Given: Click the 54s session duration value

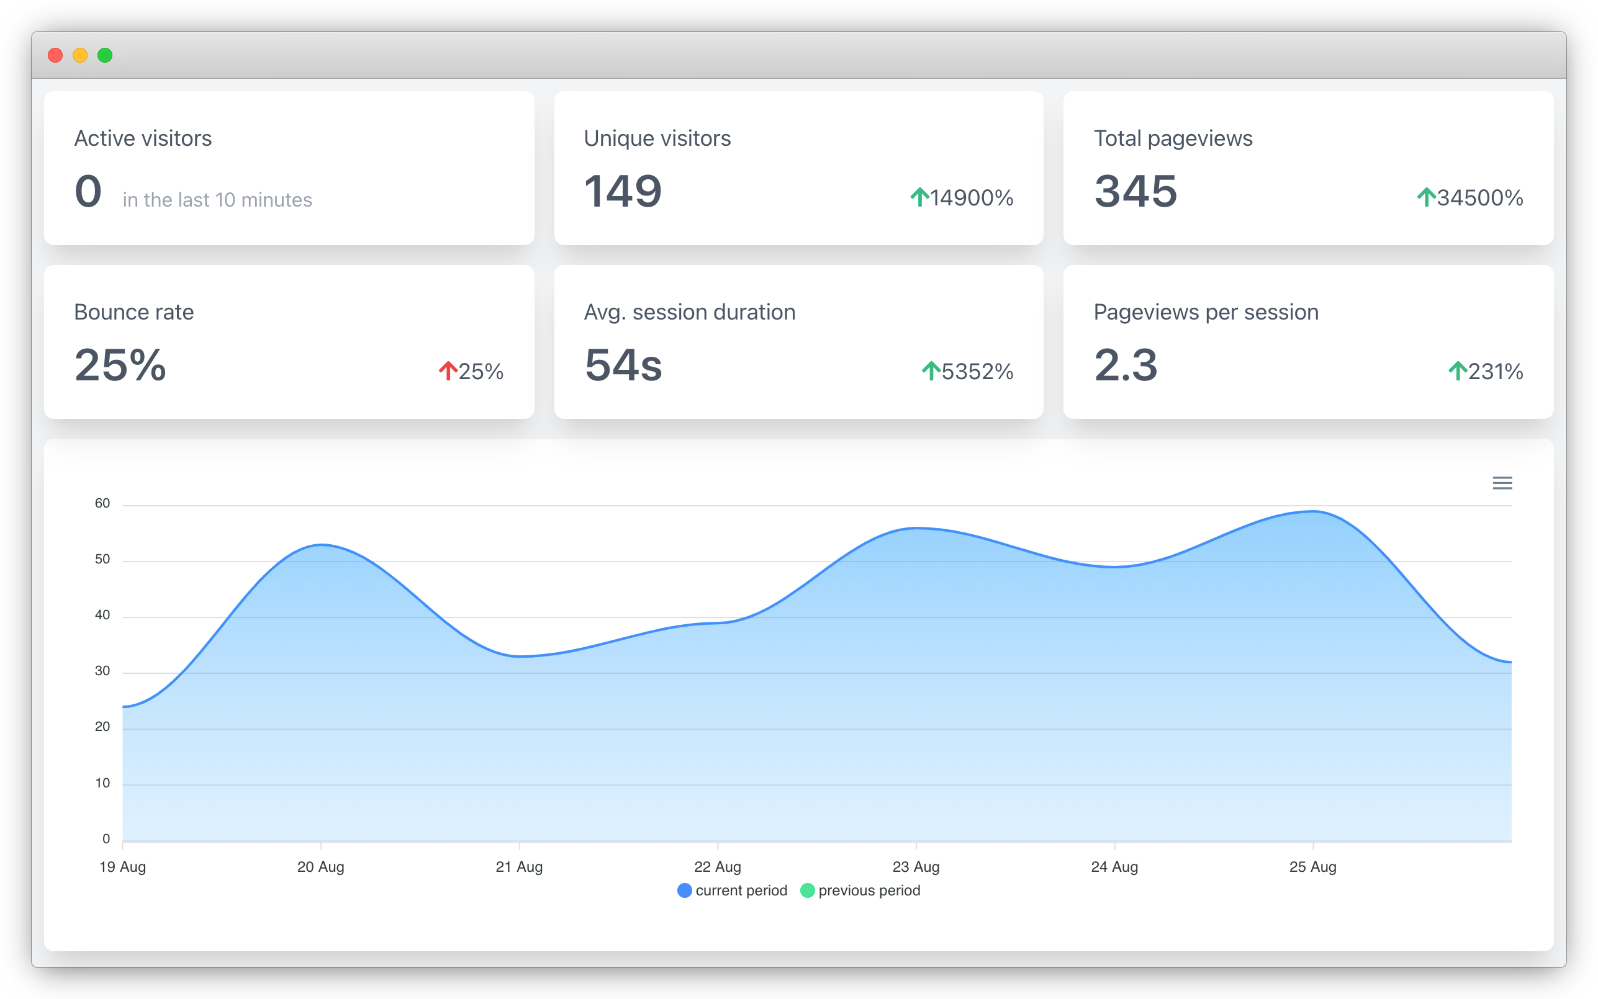Looking at the screenshot, I should click(623, 365).
